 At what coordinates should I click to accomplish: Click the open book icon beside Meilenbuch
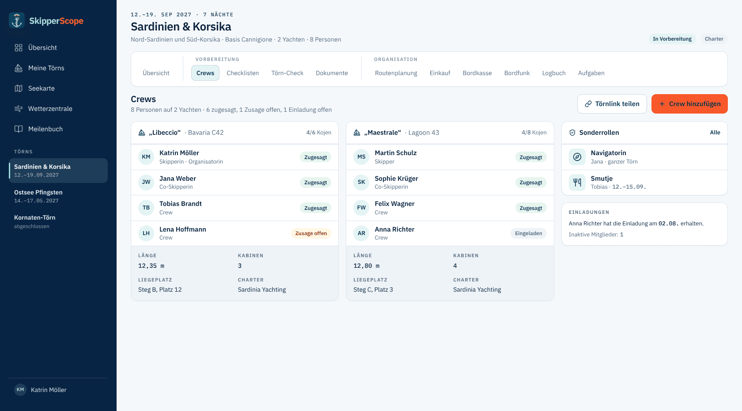pyautogui.click(x=19, y=129)
